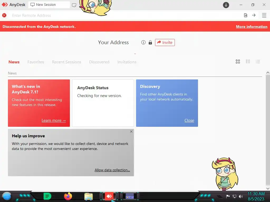Image resolution: width=270 pixels, height=202 pixels.
Task: Click the red disconnected status icon
Action: [4, 15]
